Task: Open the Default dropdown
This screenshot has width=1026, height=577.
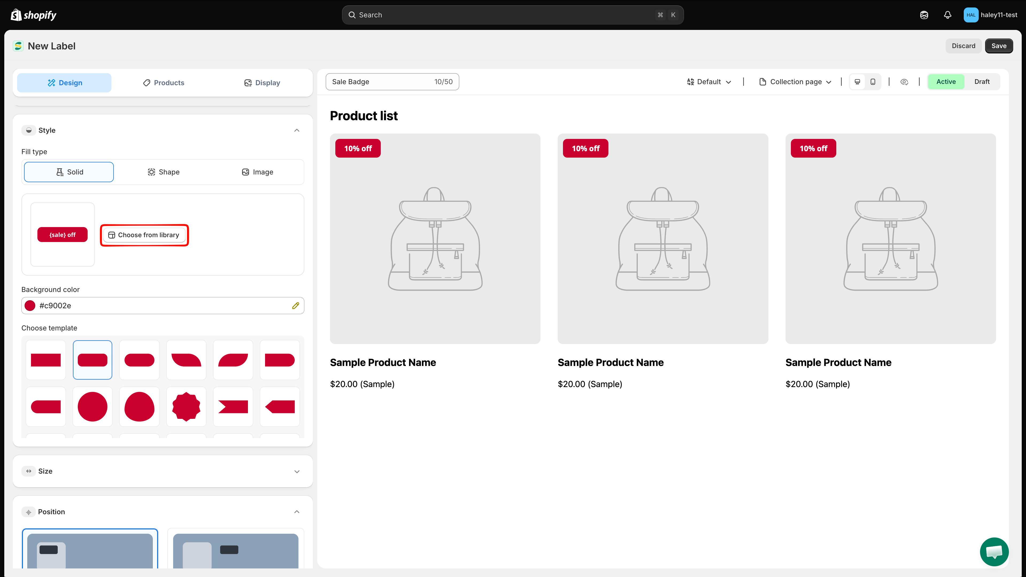Action: [x=709, y=82]
